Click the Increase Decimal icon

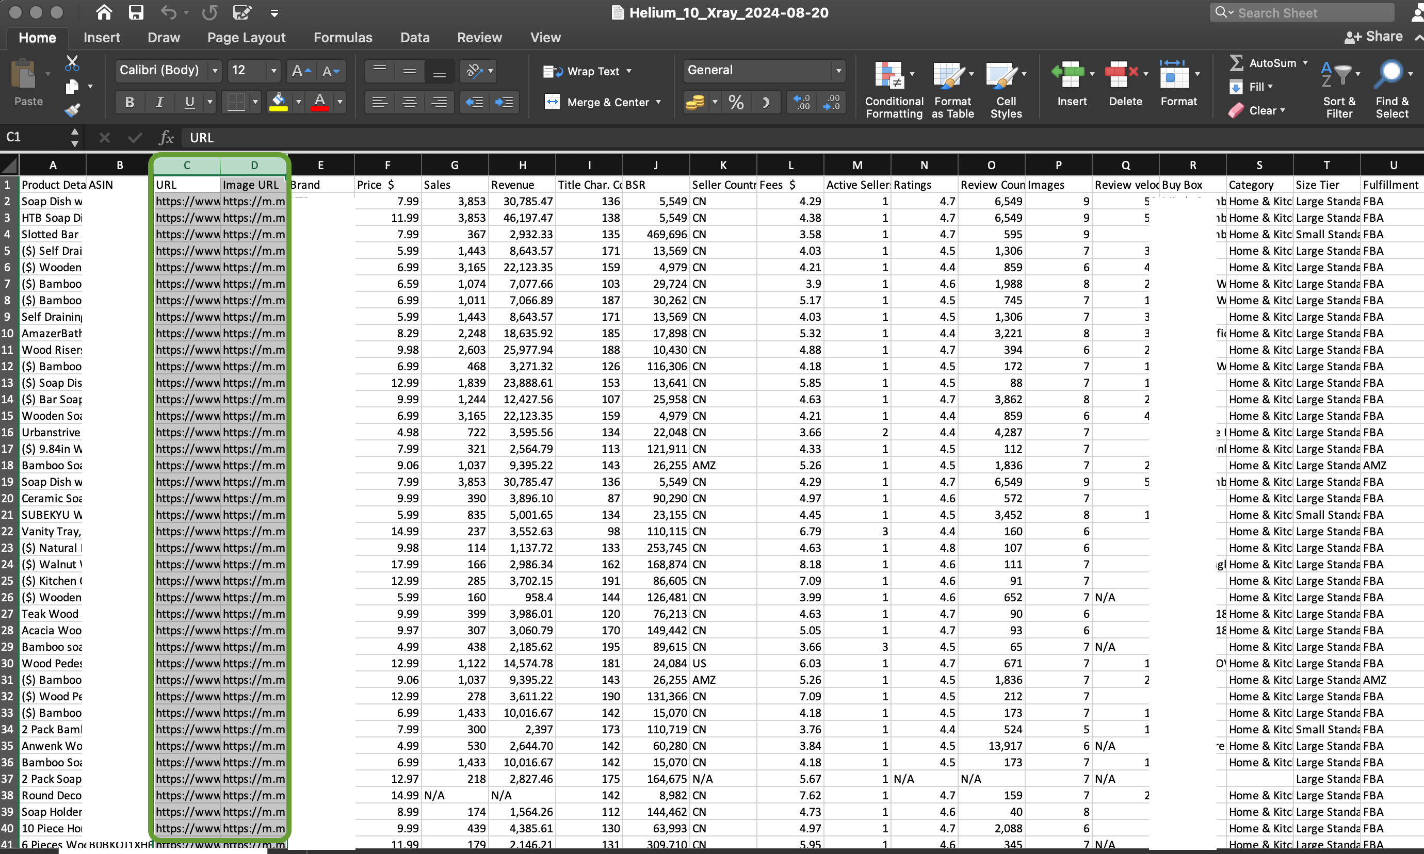click(x=802, y=103)
